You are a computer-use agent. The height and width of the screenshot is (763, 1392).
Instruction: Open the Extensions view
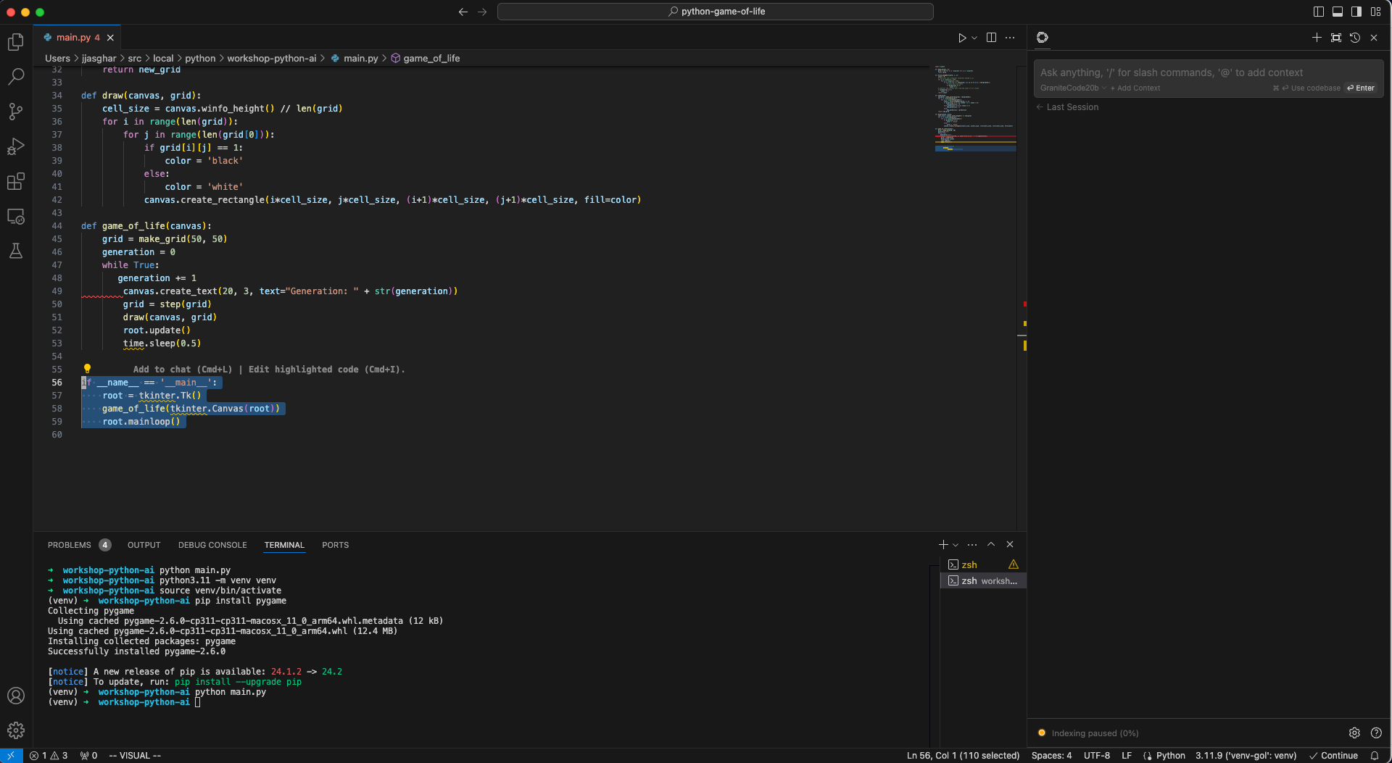(x=16, y=181)
